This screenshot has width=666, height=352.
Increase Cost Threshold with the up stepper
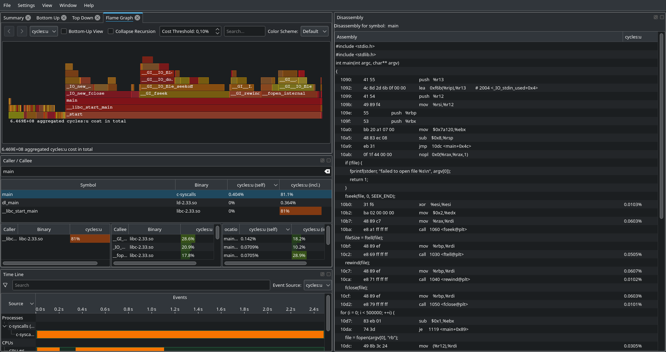(217, 29)
